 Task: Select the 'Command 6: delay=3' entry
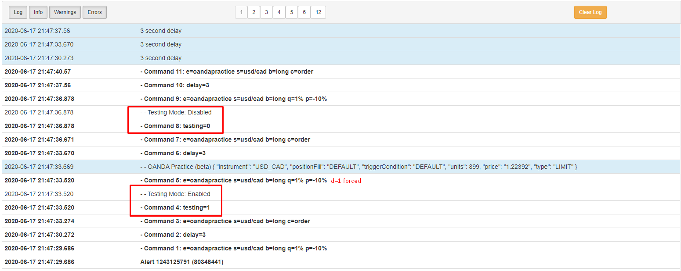click(173, 153)
